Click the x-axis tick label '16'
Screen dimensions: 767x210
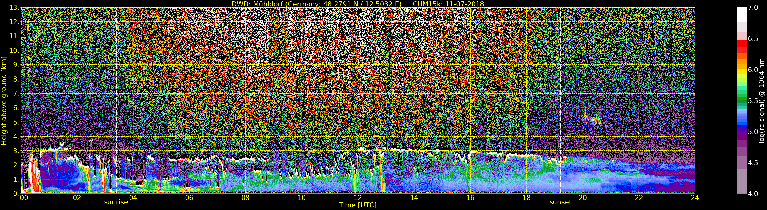[x=470, y=198]
